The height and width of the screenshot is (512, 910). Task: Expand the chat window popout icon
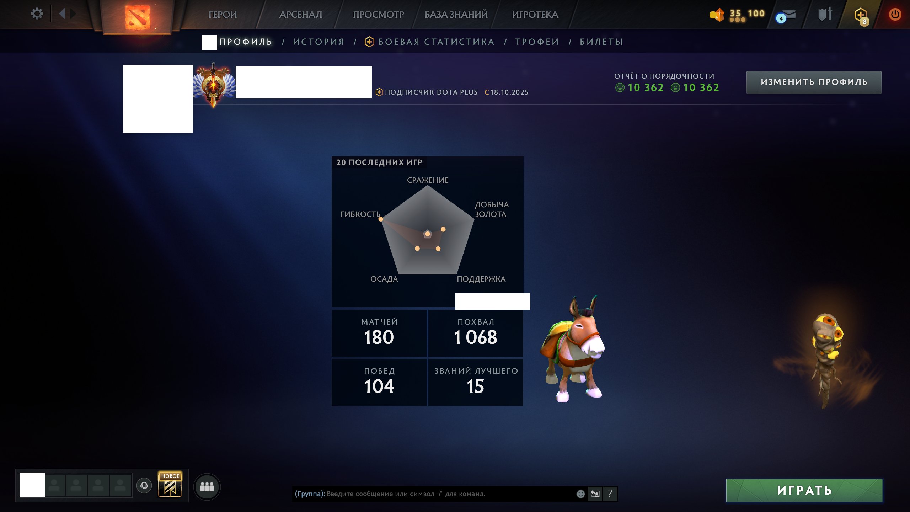(595, 494)
